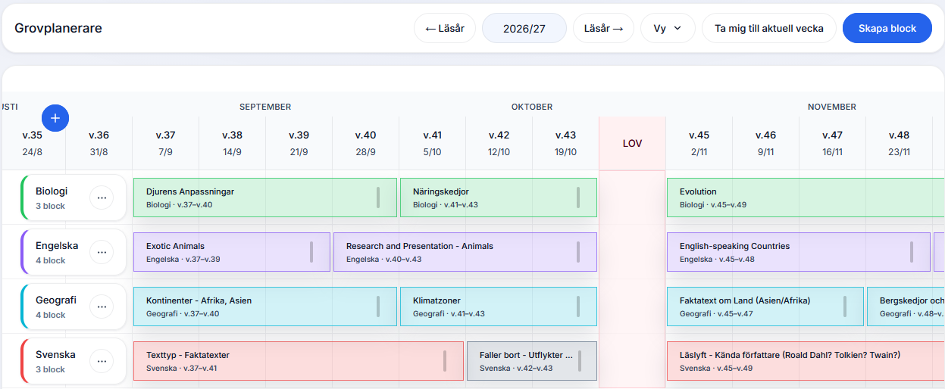This screenshot has height=389, width=945.
Task: Open the Texttyp - Faktatexter block
Action: [299, 361]
